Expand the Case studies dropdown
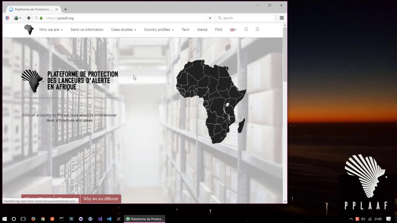 point(123,30)
